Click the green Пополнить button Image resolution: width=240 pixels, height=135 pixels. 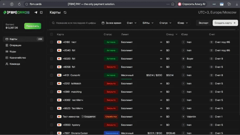(x=33, y=26)
